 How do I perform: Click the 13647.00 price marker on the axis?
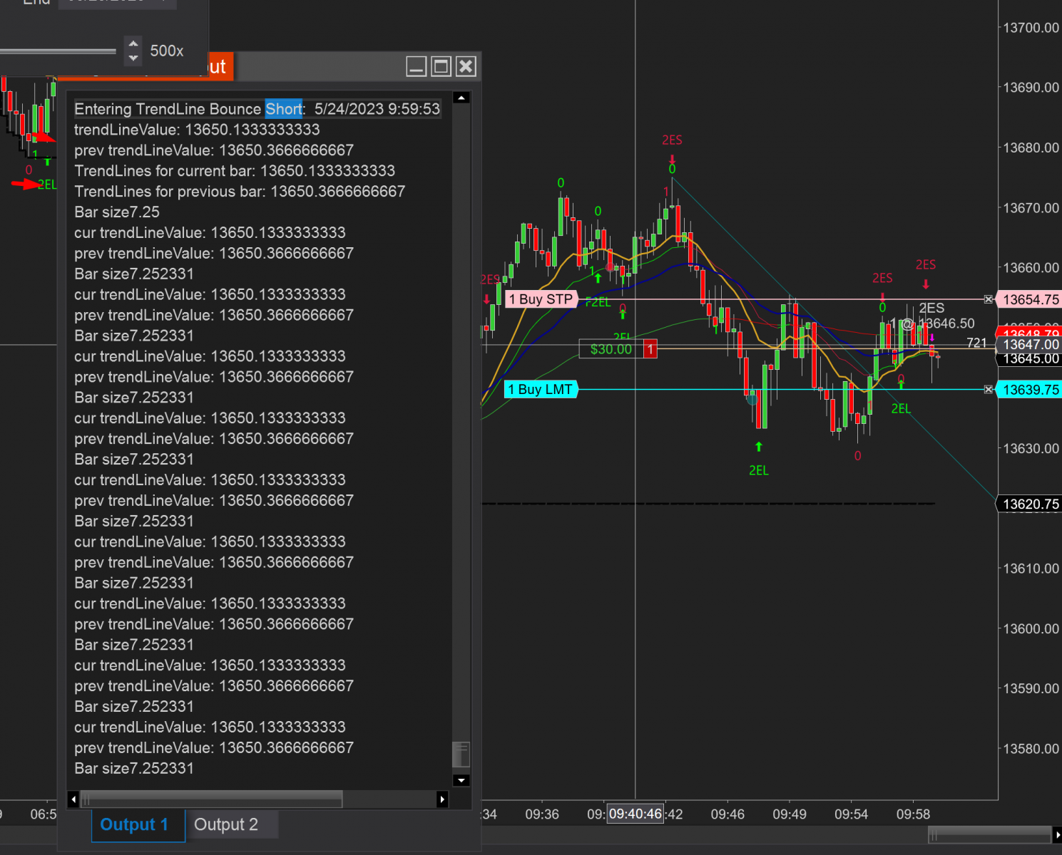(1029, 345)
